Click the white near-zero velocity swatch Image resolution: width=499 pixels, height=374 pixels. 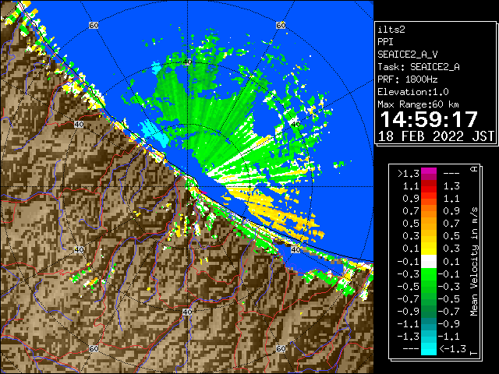pyautogui.click(x=429, y=262)
